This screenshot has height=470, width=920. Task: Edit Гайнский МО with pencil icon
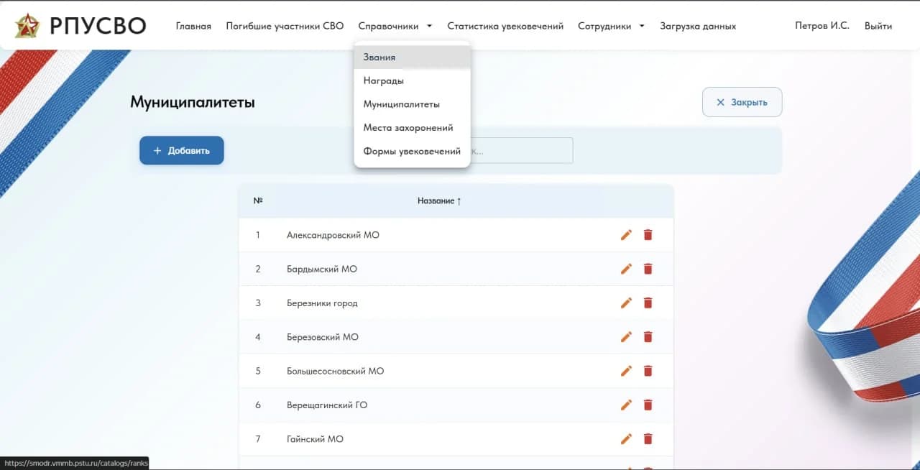[x=626, y=438]
